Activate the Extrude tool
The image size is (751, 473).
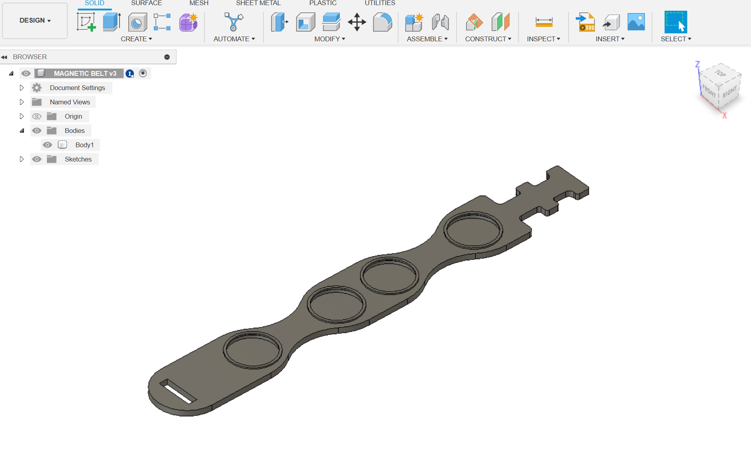[x=111, y=22]
